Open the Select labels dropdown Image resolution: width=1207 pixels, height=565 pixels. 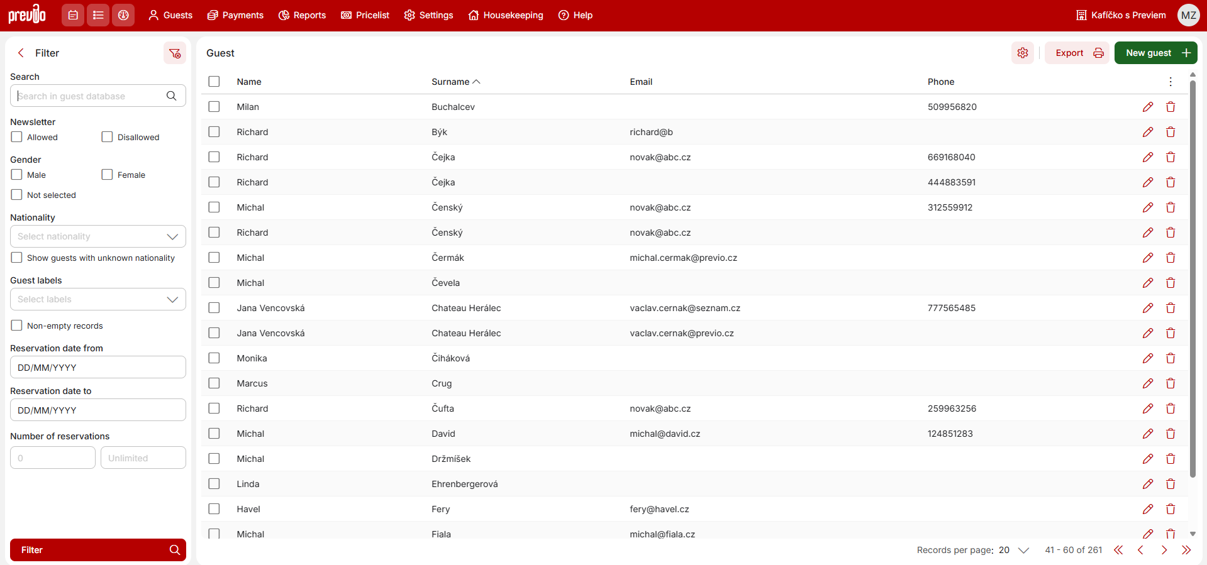(98, 299)
